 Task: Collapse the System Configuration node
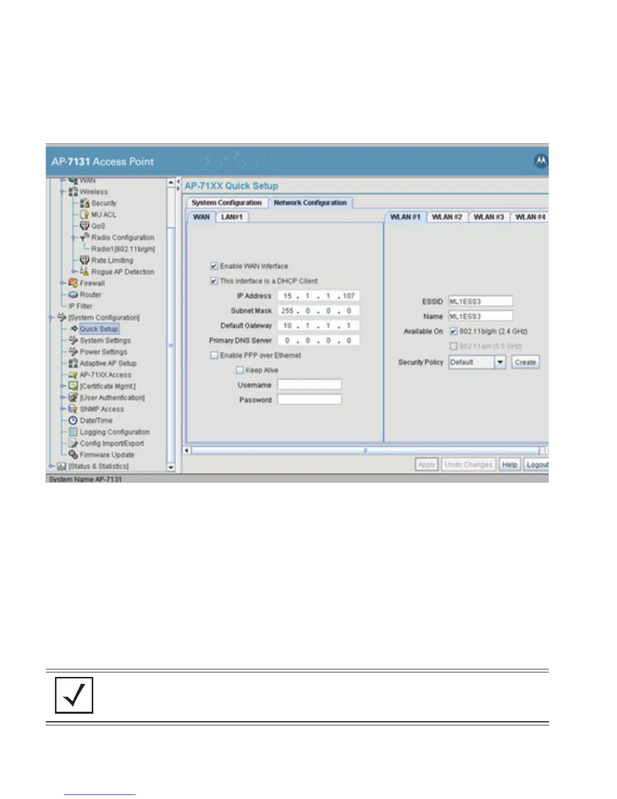click(x=51, y=317)
